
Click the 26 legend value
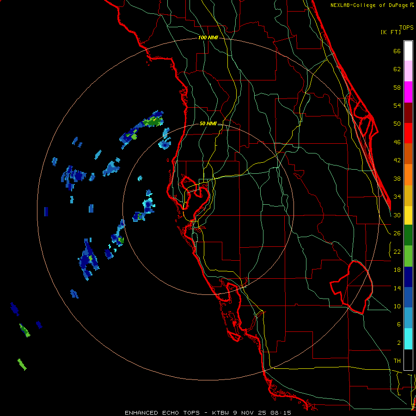(397, 233)
